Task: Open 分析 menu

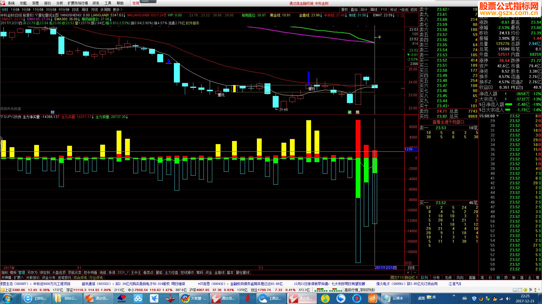Action: pos(60,3)
